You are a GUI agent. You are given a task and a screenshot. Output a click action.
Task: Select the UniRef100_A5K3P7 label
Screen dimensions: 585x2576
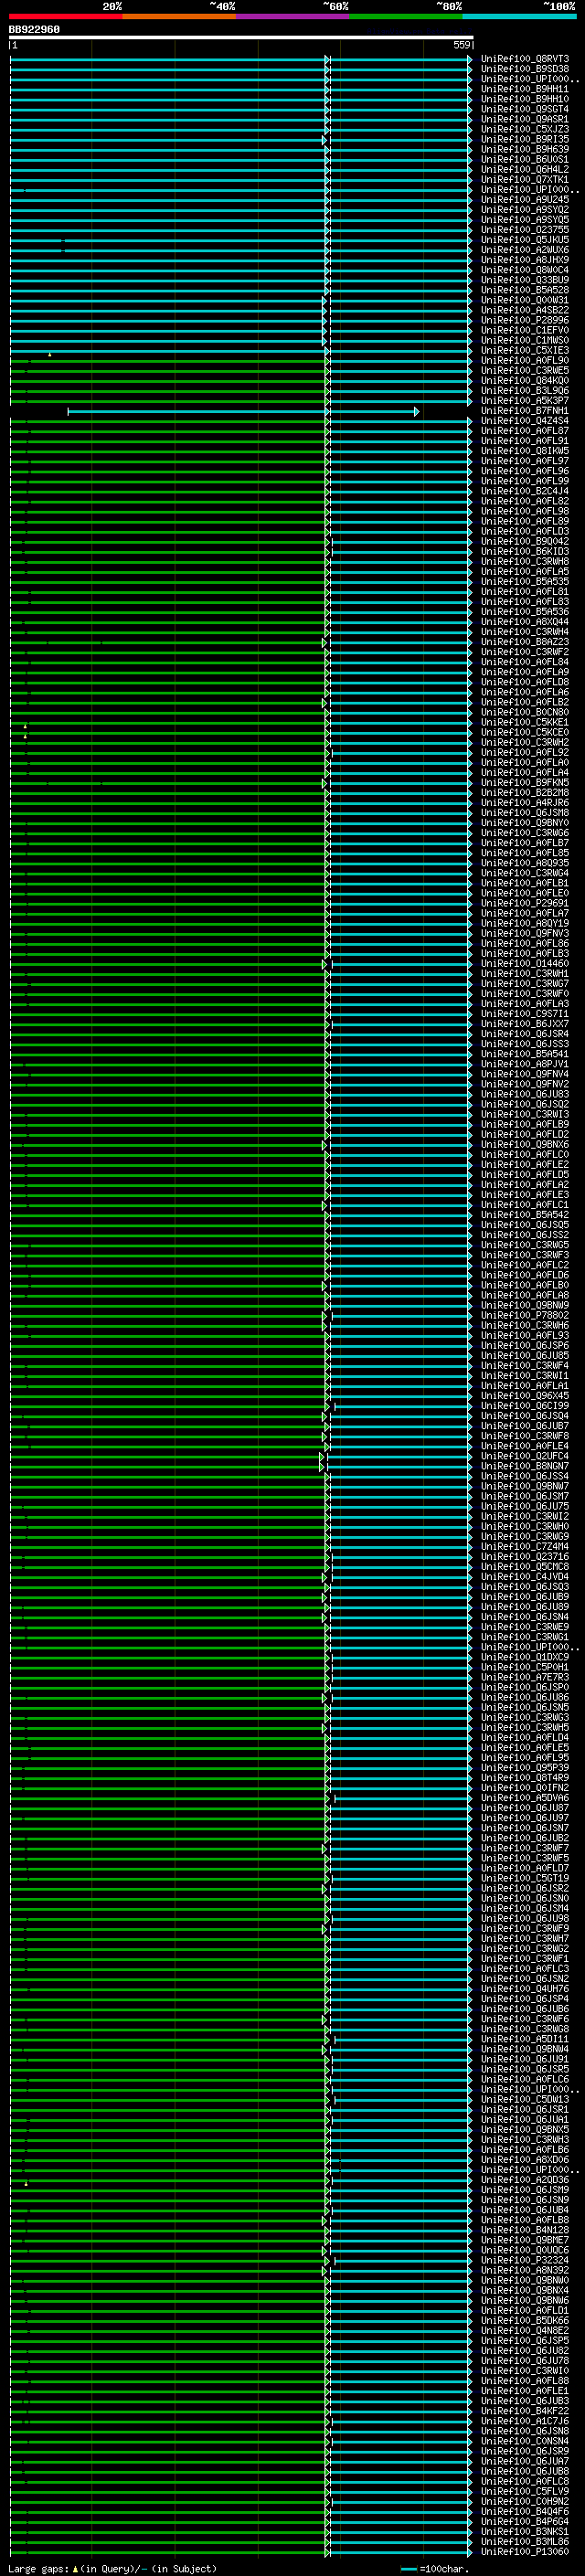(x=524, y=400)
